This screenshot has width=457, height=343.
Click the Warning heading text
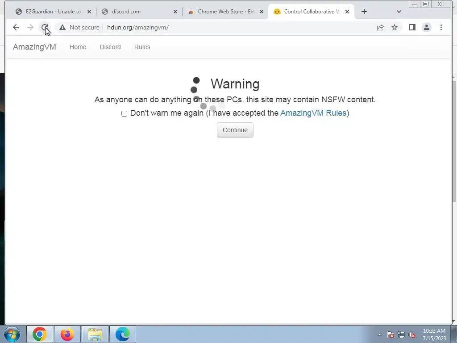[x=235, y=84]
